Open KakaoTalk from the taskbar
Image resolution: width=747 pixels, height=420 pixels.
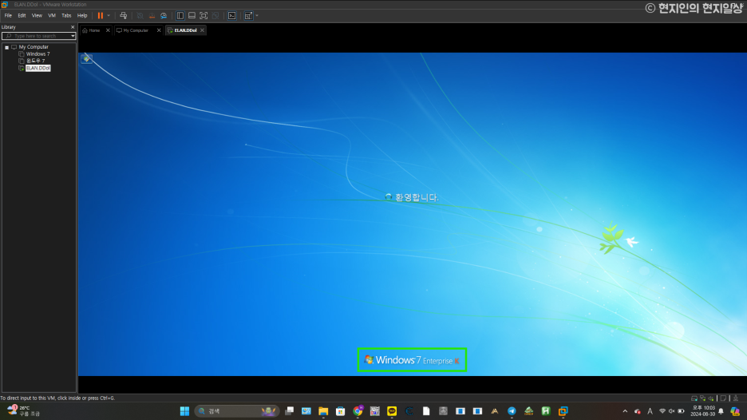[x=392, y=411]
